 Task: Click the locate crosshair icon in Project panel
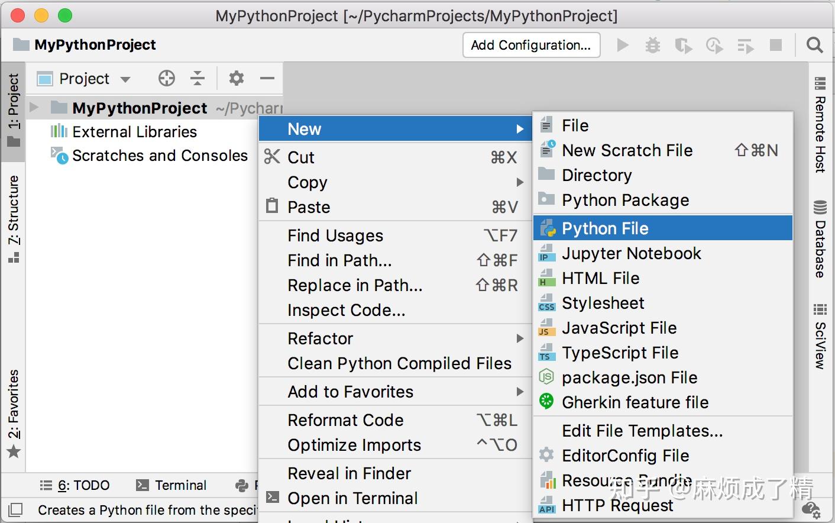(167, 78)
